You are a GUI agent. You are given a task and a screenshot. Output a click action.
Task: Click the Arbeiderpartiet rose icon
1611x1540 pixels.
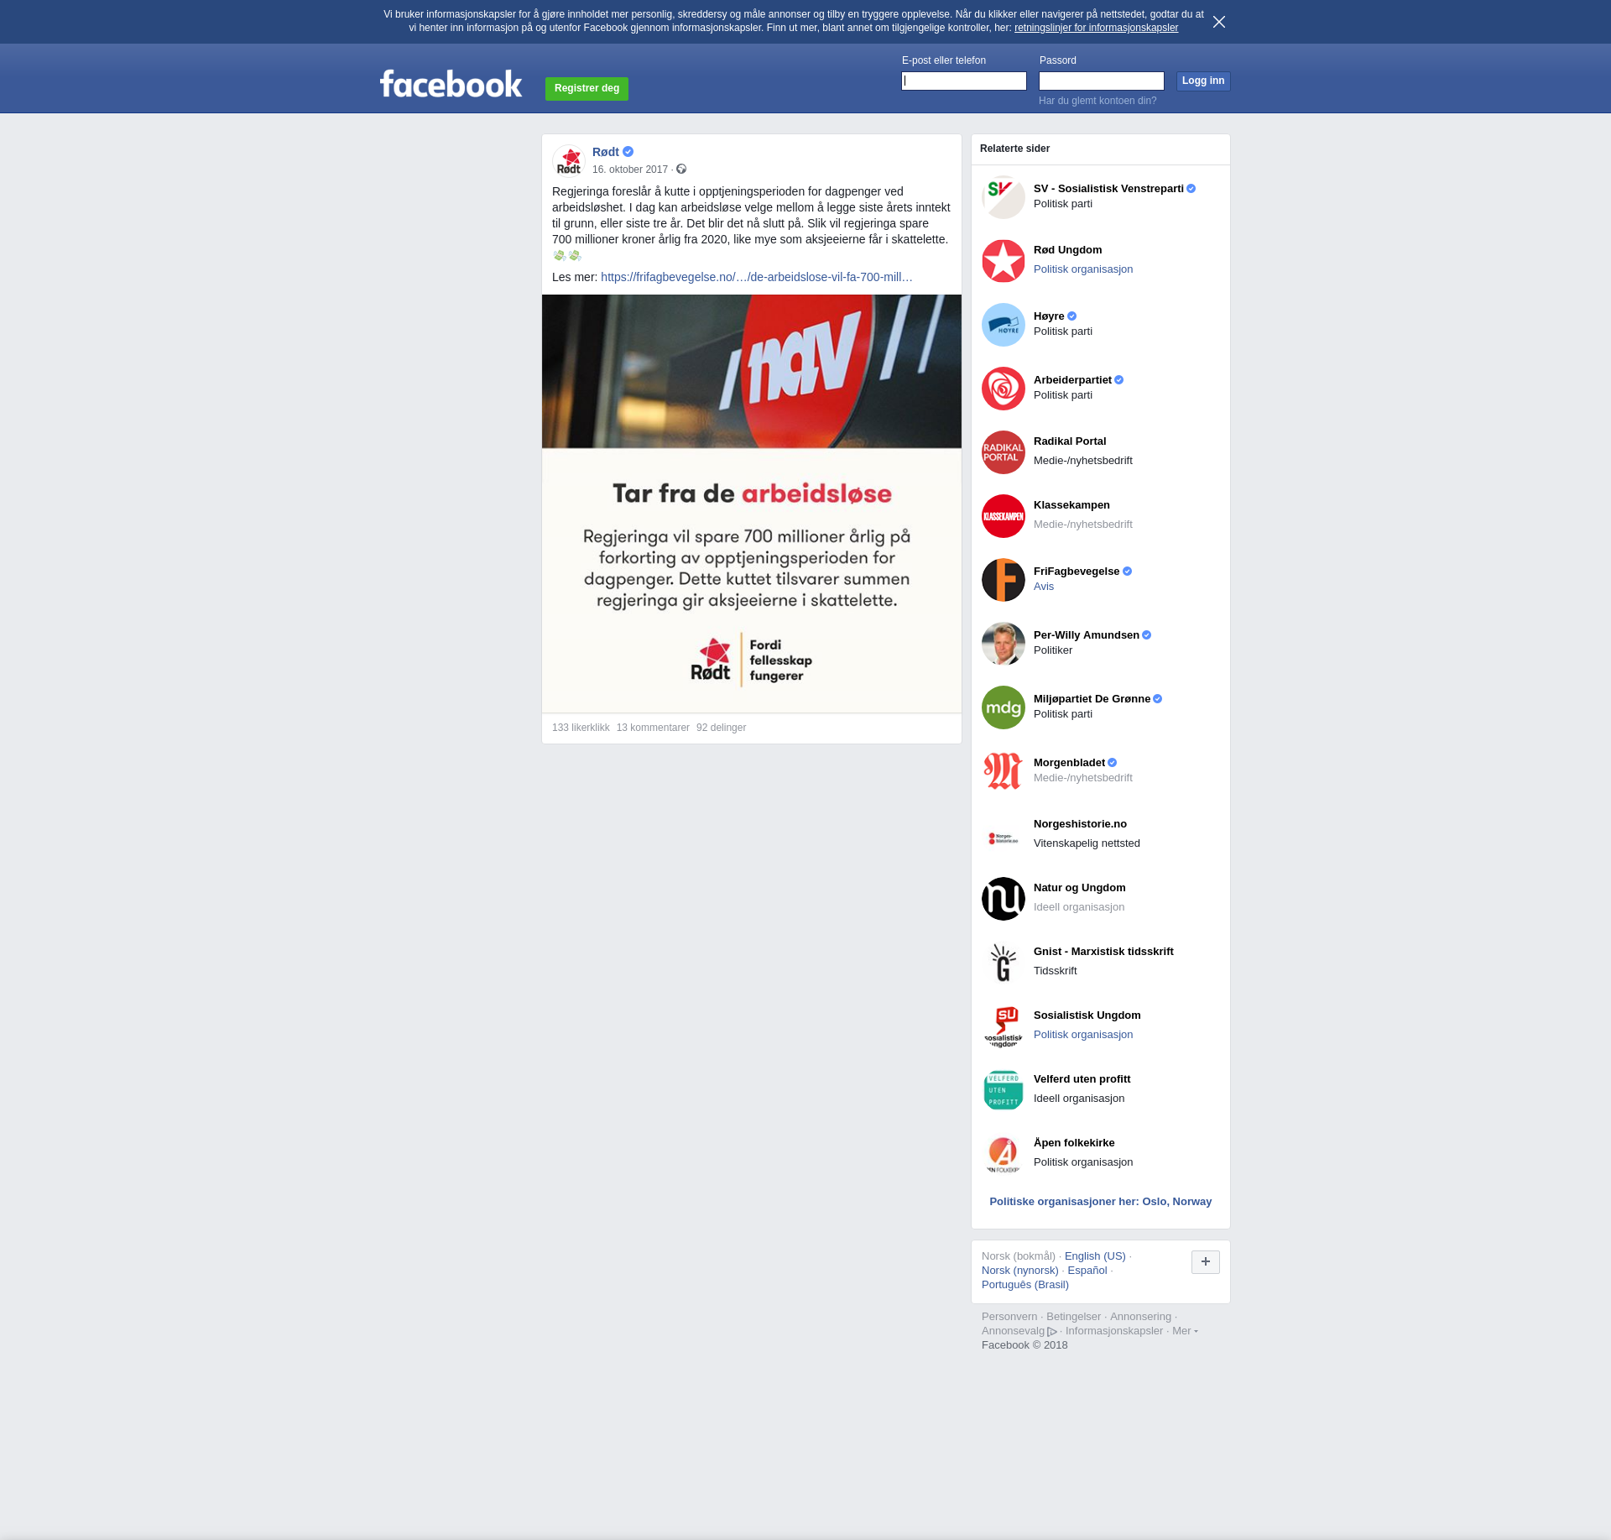click(x=1004, y=389)
